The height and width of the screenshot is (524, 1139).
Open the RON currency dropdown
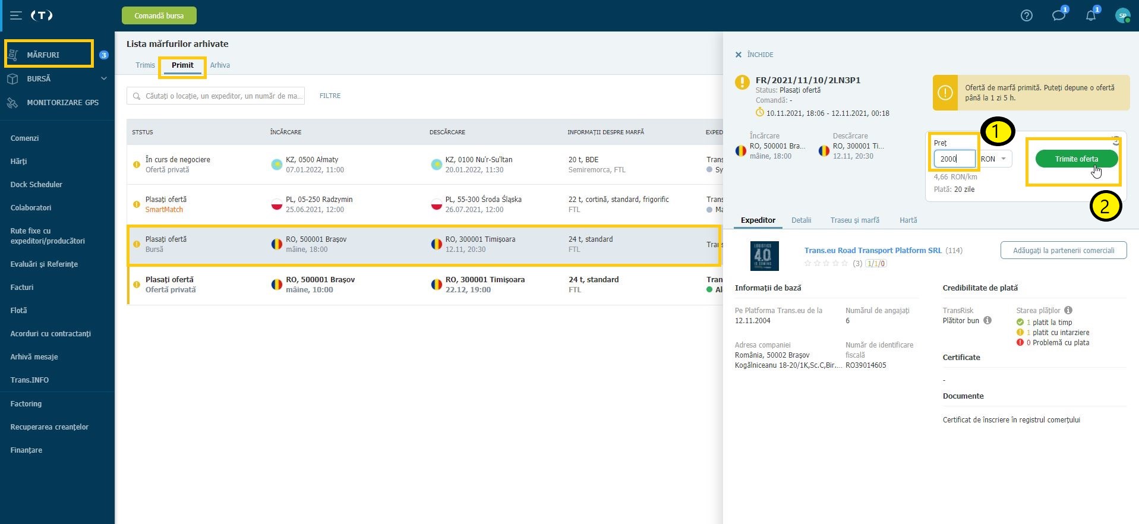pyautogui.click(x=996, y=159)
